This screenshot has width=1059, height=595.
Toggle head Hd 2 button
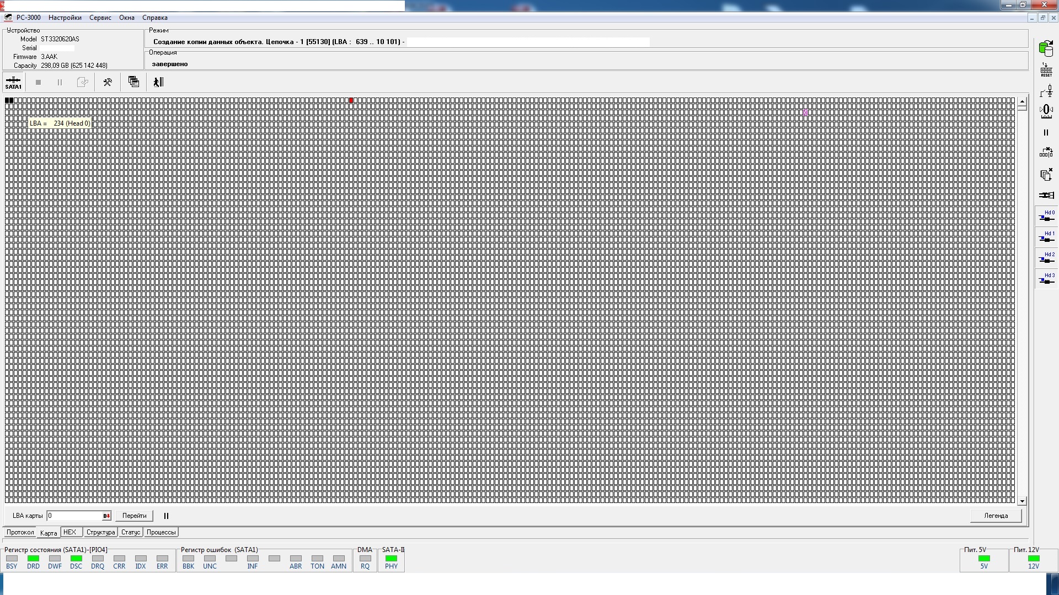[1046, 258]
